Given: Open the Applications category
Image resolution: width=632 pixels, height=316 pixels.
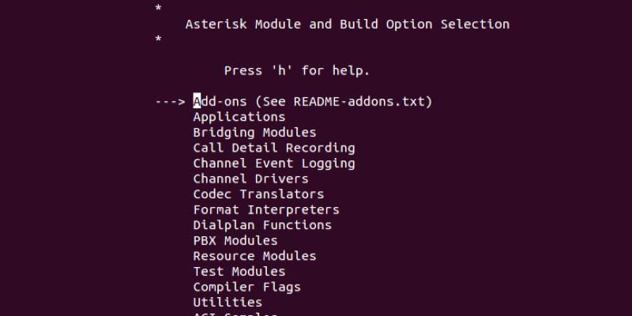Looking at the screenshot, I should (239, 117).
